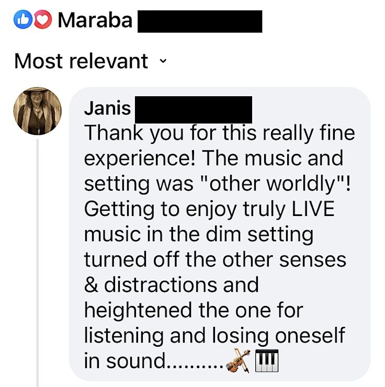385x387 pixels.
Task: Click the piano keyboard emoji in the comment
Action: (267, 361)
